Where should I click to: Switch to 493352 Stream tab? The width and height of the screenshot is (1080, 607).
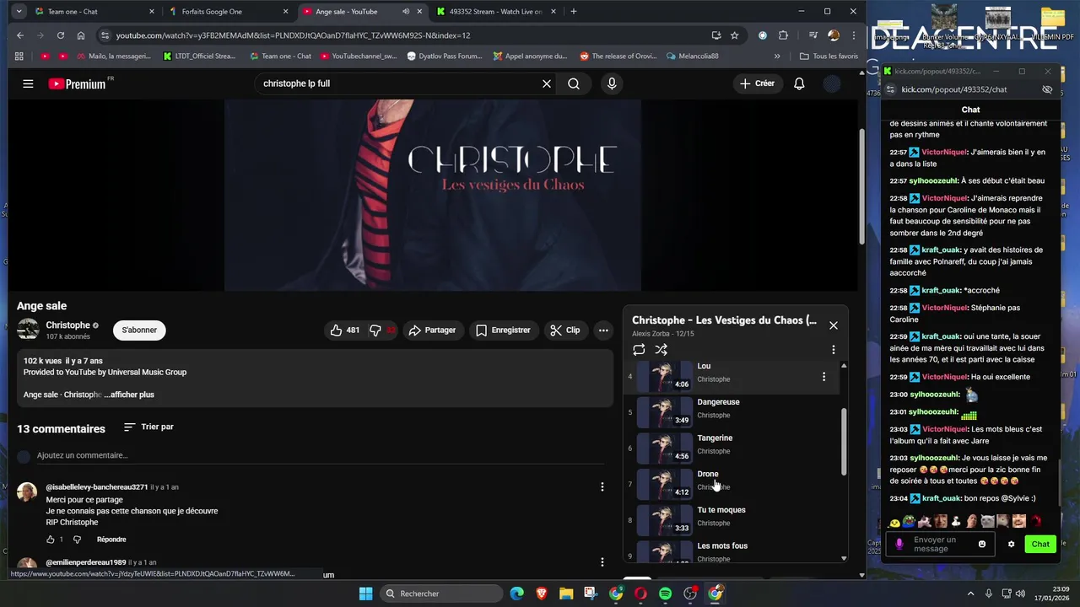496,12
